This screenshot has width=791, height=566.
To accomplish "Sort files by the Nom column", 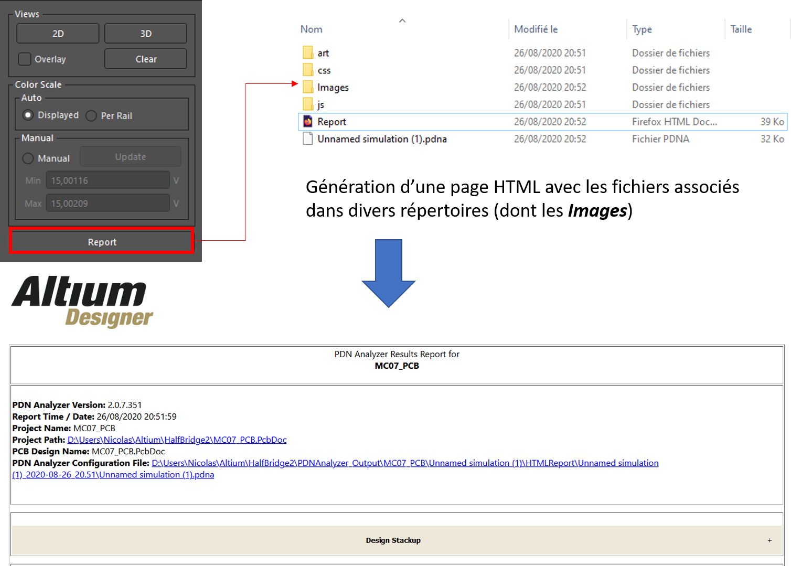I will (312, 29).
